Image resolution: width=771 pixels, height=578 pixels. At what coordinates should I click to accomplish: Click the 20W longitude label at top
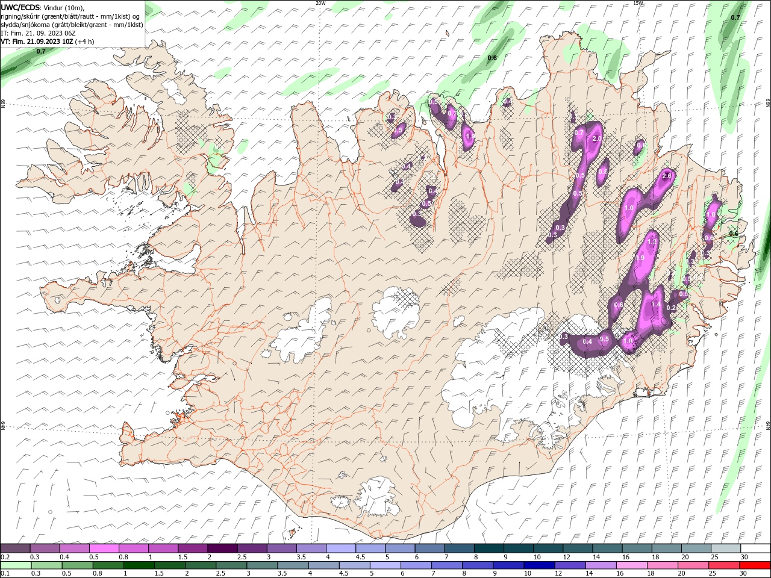[x=320, y=3]
